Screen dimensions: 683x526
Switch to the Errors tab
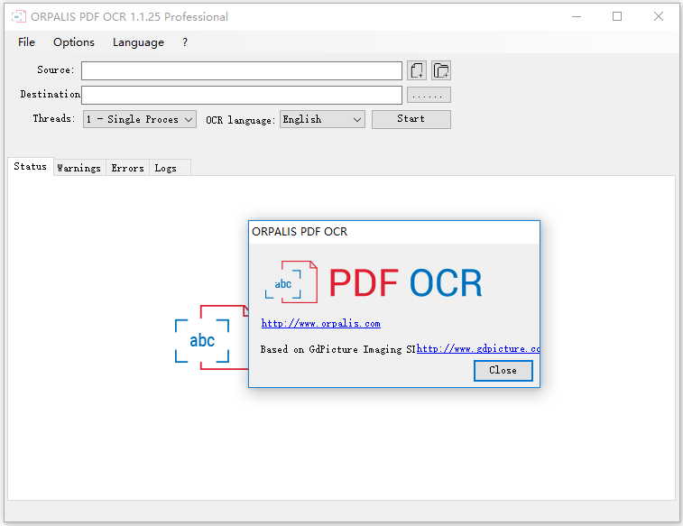pos(127,168)
